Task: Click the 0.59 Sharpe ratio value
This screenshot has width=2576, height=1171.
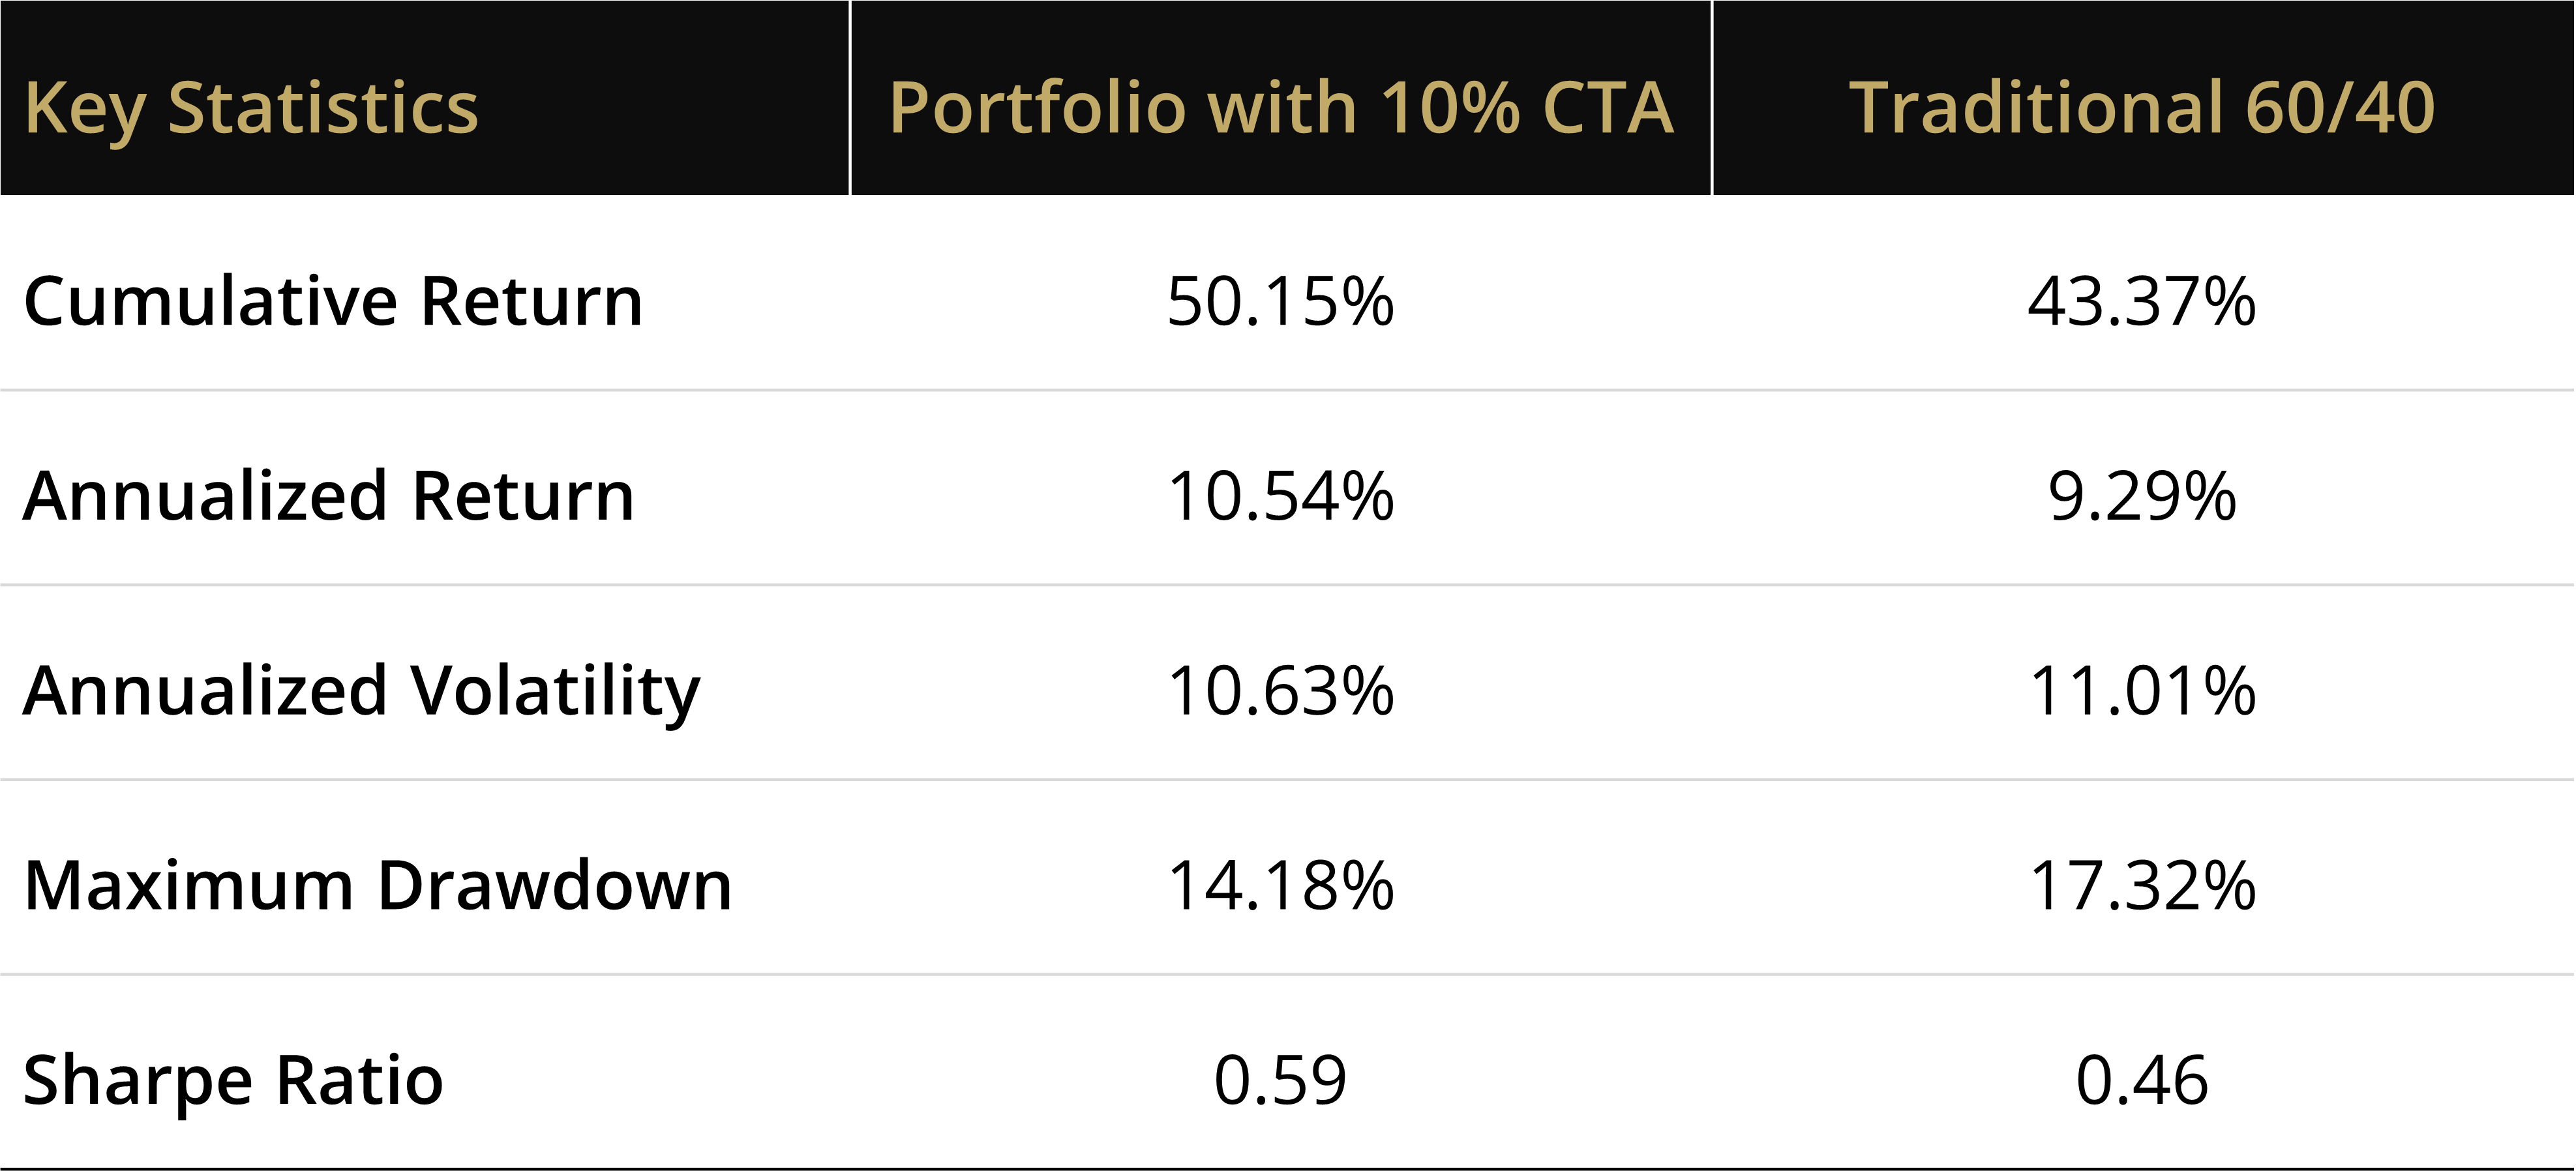Action: (1280, 1081)
